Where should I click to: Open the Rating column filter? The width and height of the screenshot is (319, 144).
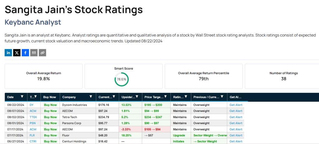186,97
